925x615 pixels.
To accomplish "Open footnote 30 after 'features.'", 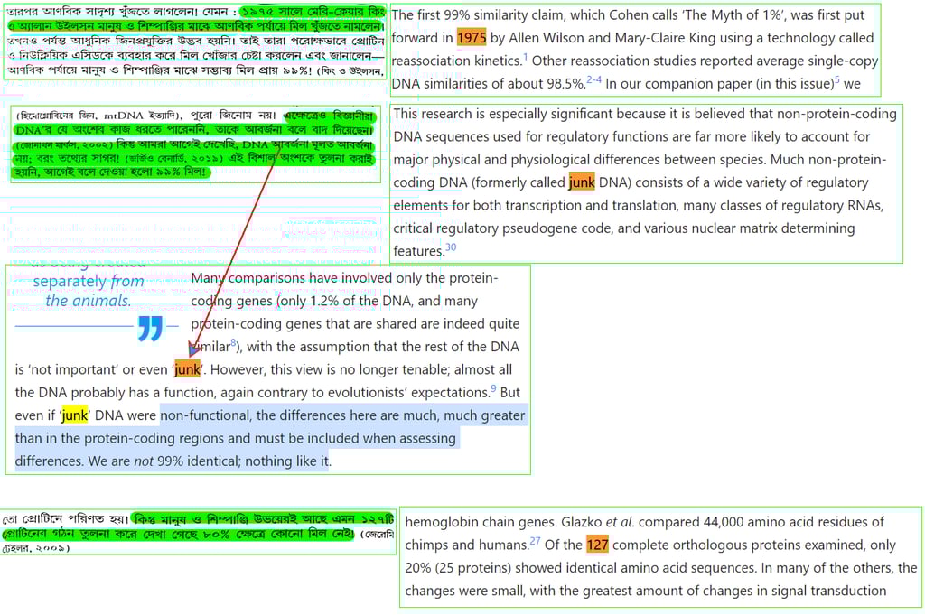I will [x=451, y=247].
